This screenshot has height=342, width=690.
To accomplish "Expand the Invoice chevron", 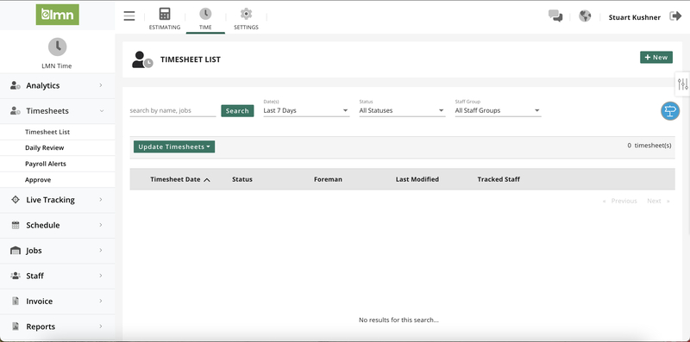I will 101,302.
